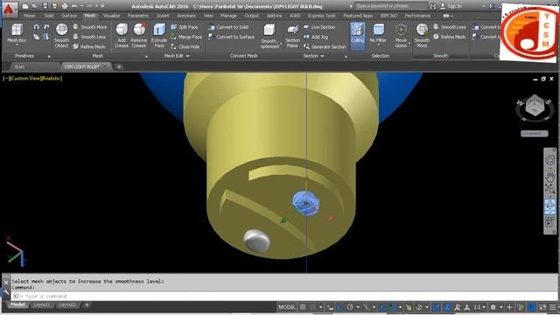The image size is (560, 315).
Task: Toggle the highlighted blue hardware acceleration status icon
Action: [x=532, y=307]
